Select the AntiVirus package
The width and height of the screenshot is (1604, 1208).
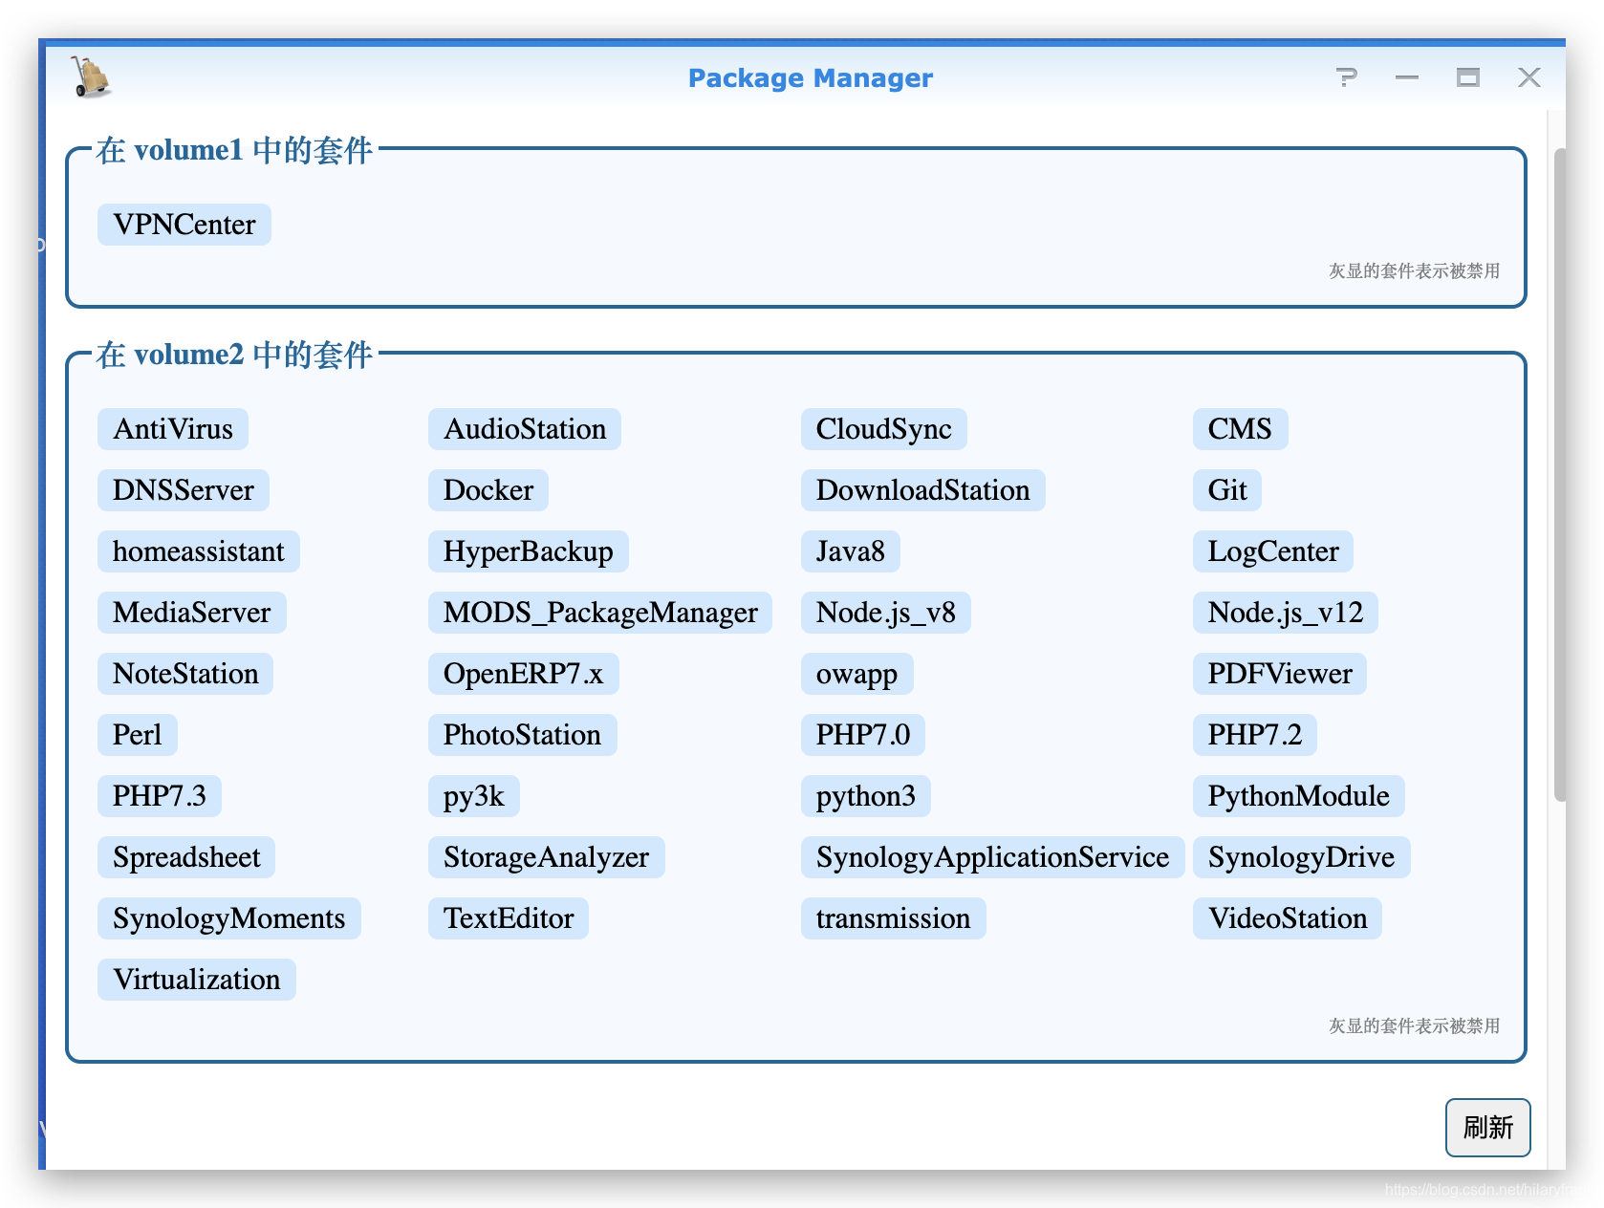[x=173, y=429]
